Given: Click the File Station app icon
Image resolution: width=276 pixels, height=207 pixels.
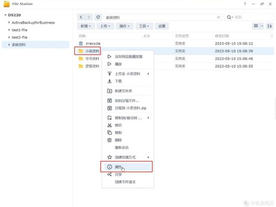Looking at the screenshot, I should (x=7, y=4).
